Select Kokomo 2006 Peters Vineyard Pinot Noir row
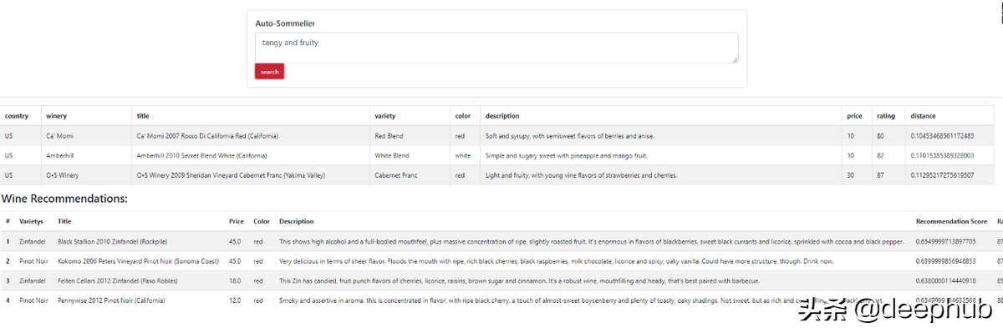Viewport: 1003px width, 333px height. (501, 261)
